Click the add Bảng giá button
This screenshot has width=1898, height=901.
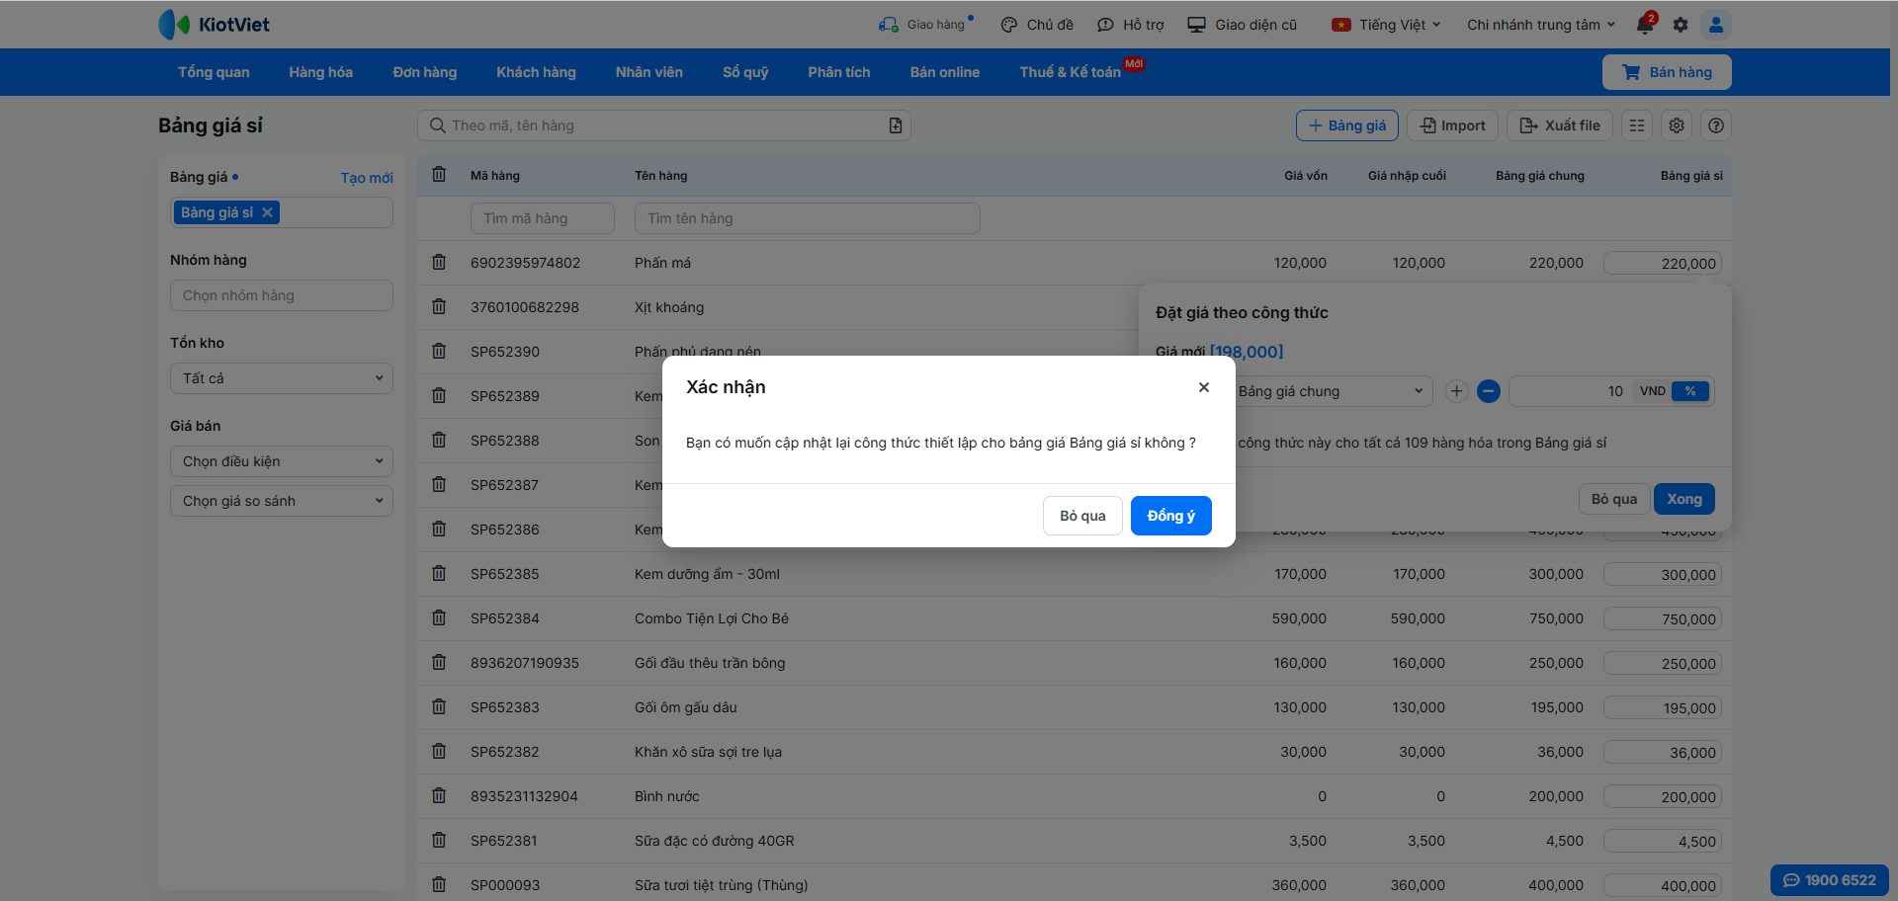(1347, 125)
